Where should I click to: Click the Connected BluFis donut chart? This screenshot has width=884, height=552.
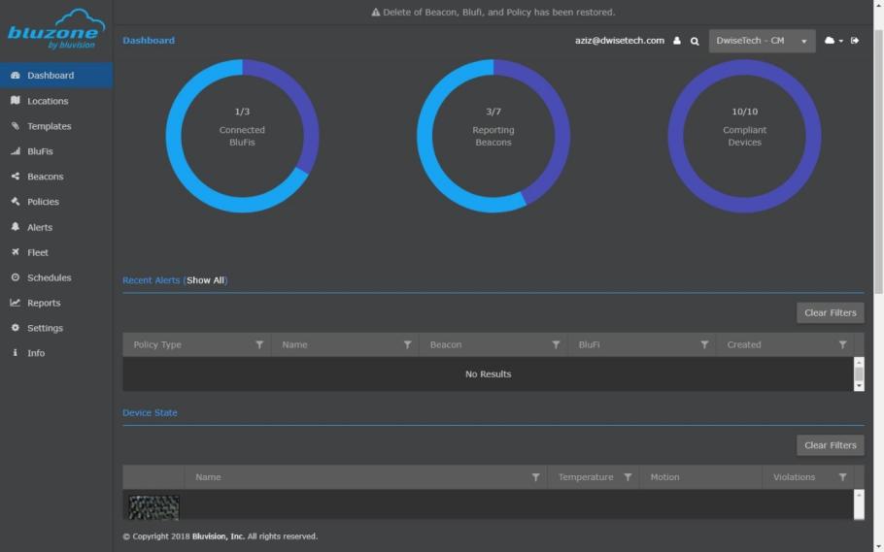[242, 136]
